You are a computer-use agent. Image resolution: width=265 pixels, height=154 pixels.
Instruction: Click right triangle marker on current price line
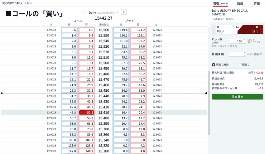(x=205, y=93)
